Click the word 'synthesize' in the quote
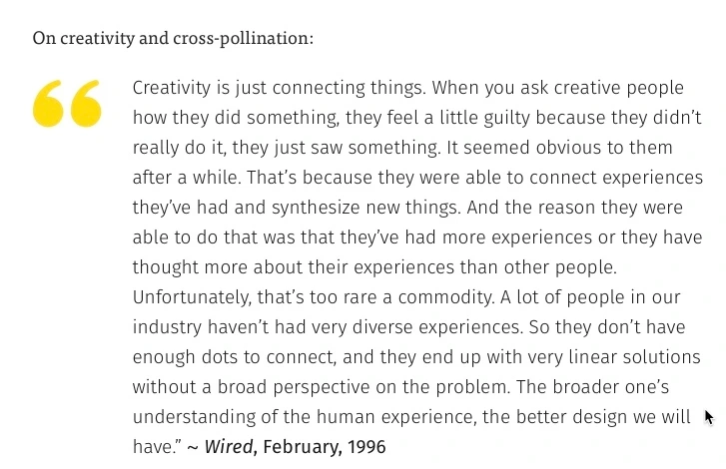The image size is (726, 469). (x=316, y=208)
